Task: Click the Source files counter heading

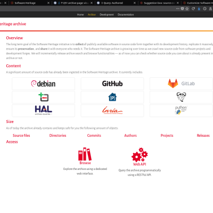Action: pos(21,135)
